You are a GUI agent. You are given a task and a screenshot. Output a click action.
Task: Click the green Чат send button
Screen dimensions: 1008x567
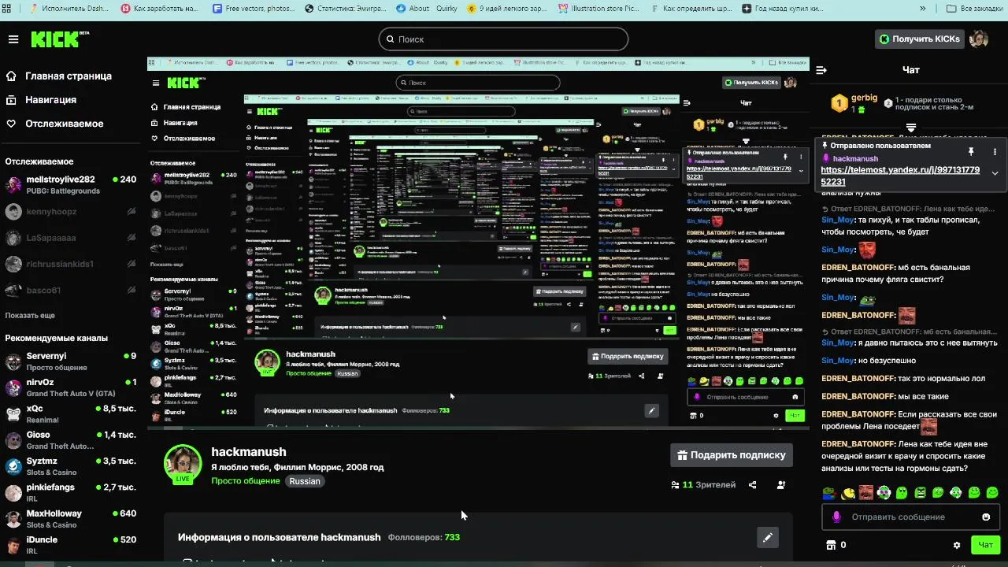[985, 545]
